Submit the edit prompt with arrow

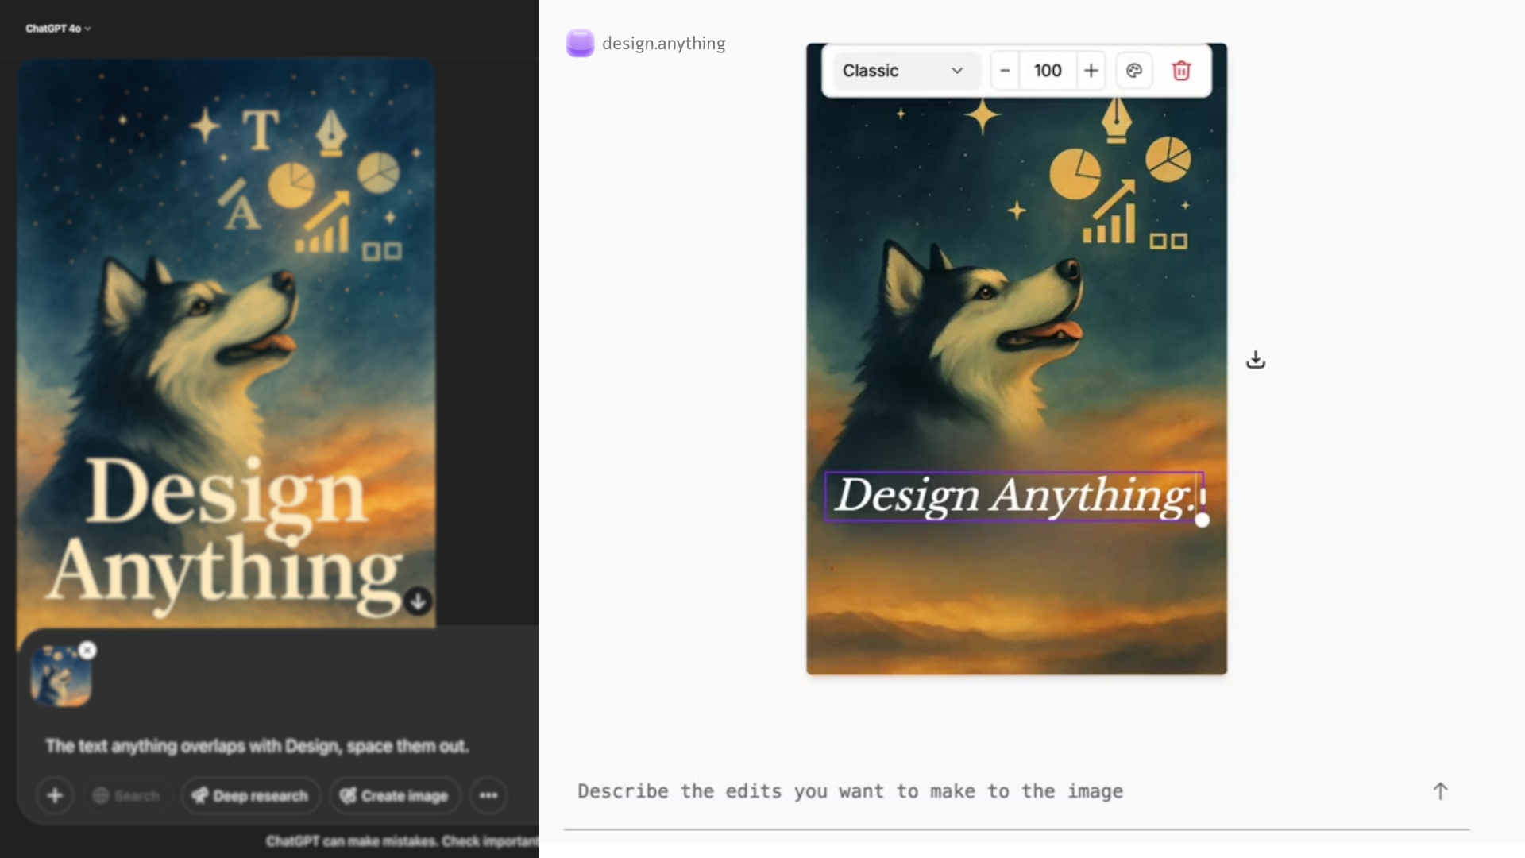[x=1440, y=790]
